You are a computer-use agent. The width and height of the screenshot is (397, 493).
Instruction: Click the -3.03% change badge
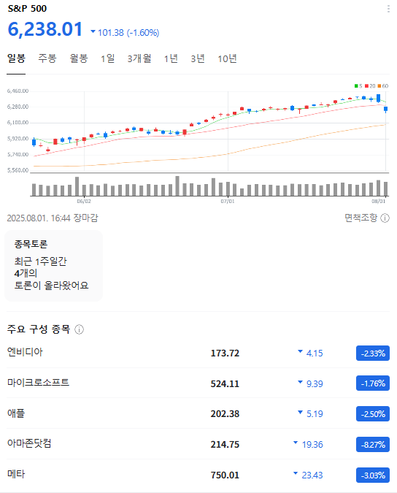coord(373,475)
